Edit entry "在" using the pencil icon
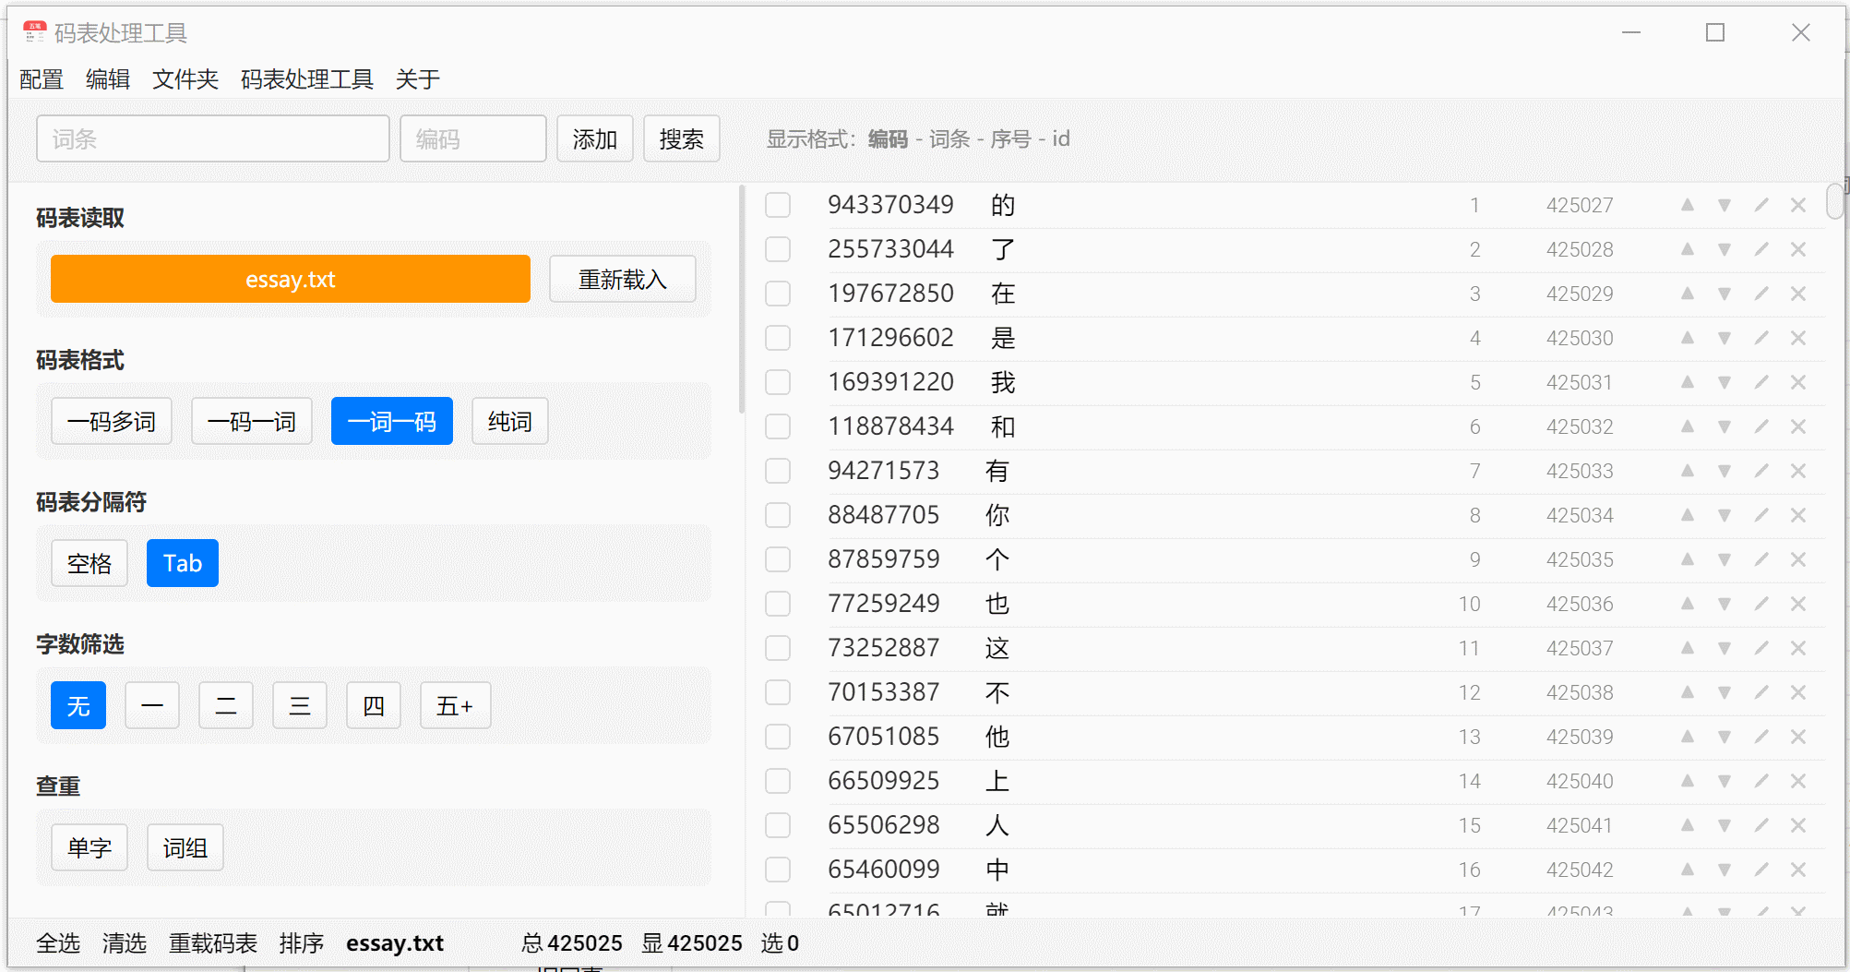 click(1762, 294)
